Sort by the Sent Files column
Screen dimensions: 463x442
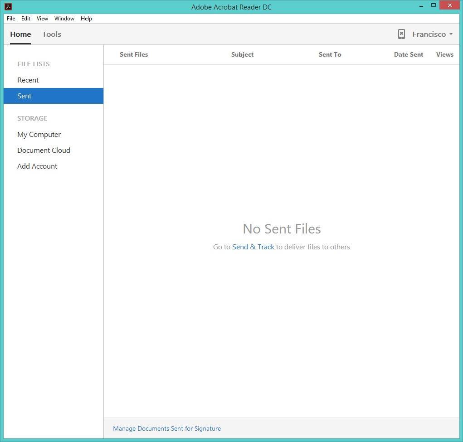coord(133,54)
